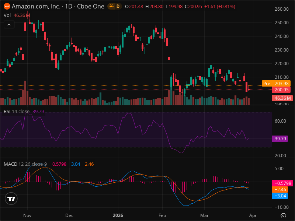Viewport: 295px width, 221px height.
Task: Collapse the indicator legend with the chevron button
Action: click(x=9, y=25)
